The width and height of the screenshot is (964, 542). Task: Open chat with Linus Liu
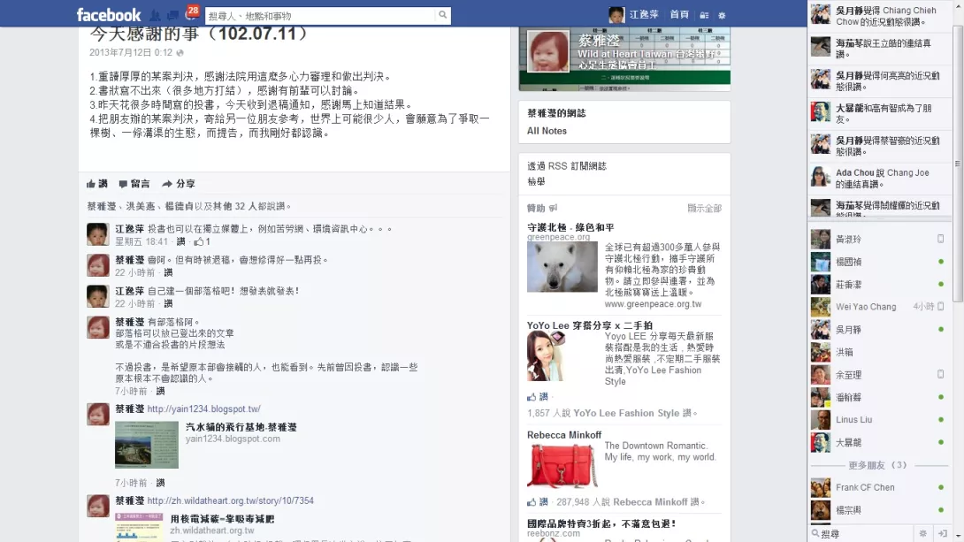(880, 420)
